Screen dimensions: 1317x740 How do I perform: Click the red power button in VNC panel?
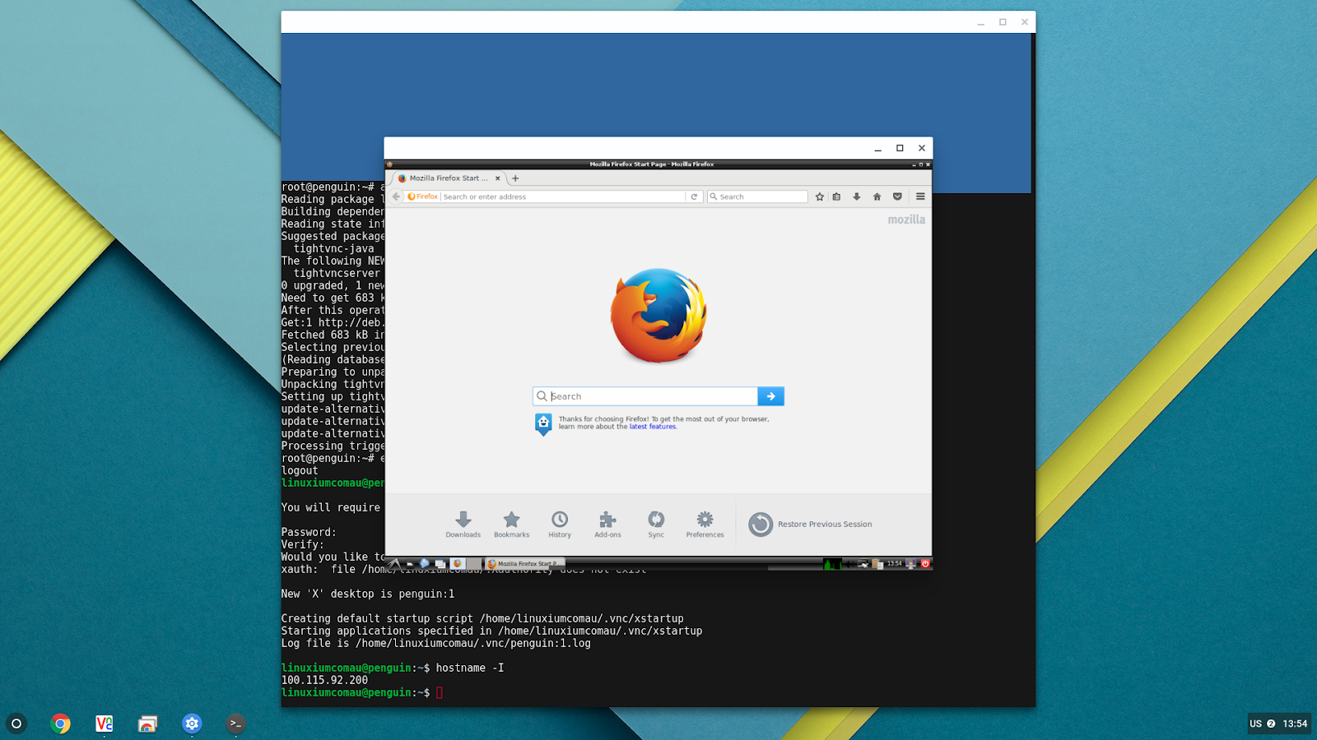click(925, 564)
